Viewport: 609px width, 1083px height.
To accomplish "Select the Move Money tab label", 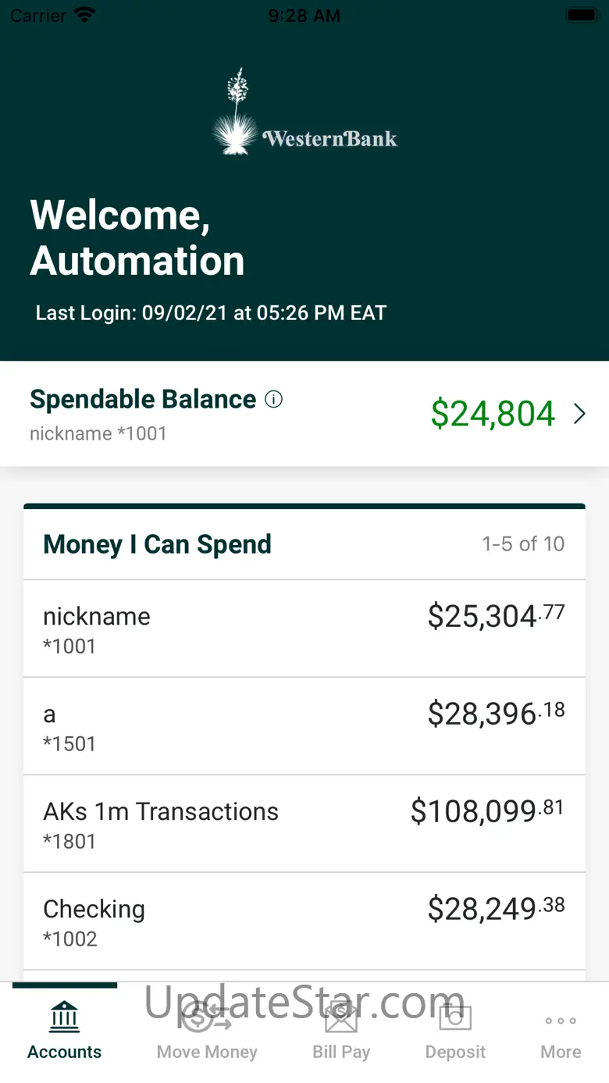I will pos(207,1052).
